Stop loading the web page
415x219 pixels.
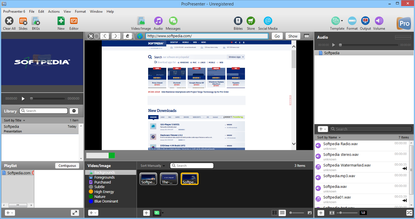[x=91, y=36]
